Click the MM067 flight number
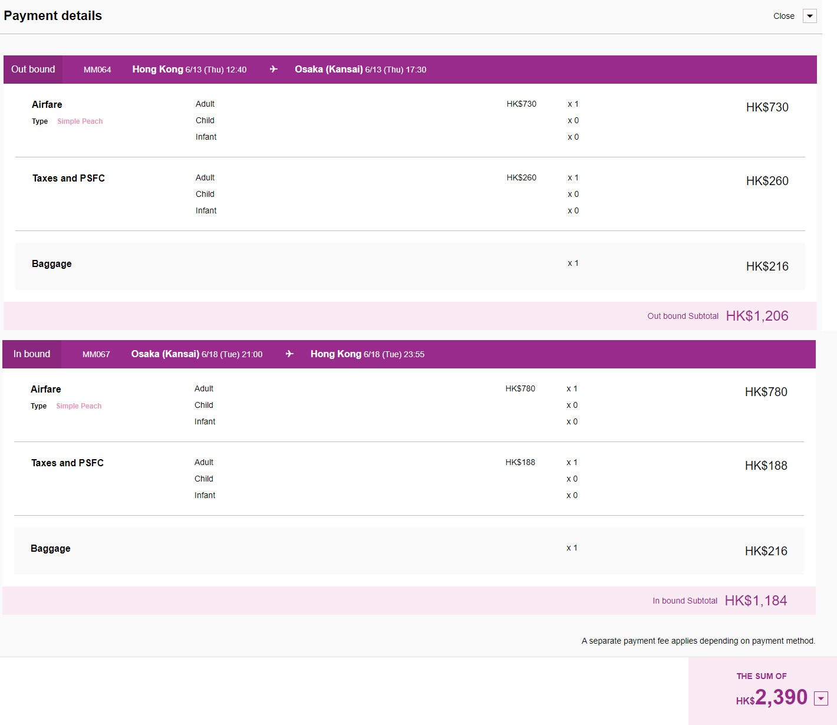837x725 pixels. pos(96,354)
